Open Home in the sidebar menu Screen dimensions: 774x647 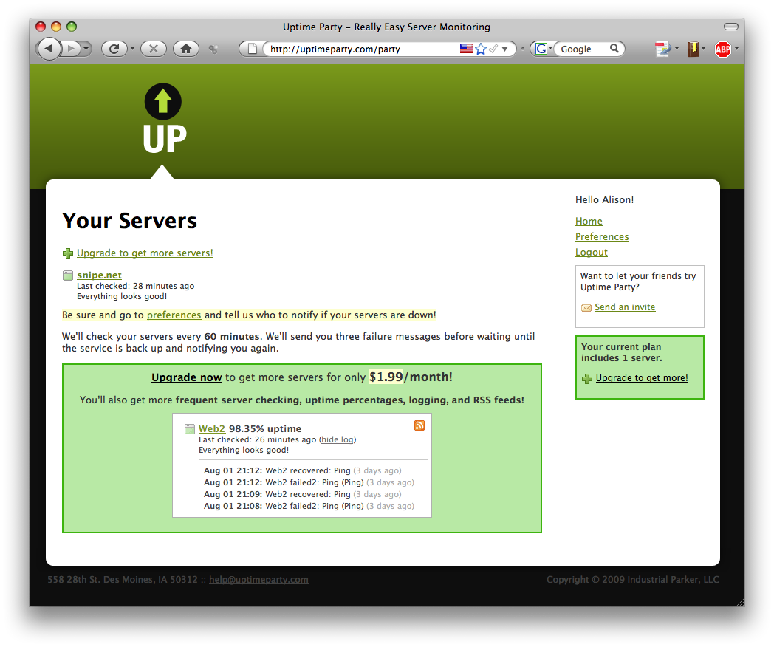coord(589,221)
